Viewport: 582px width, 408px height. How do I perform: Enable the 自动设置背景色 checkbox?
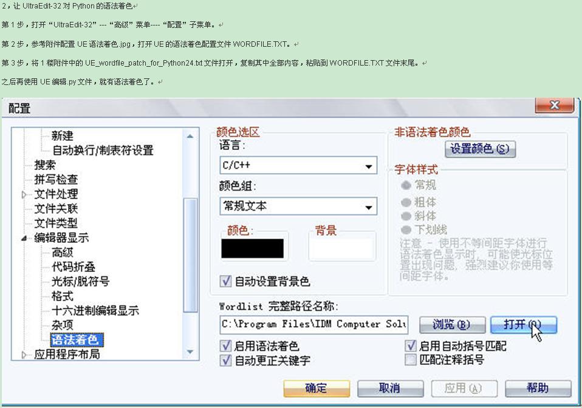point(226,281)
